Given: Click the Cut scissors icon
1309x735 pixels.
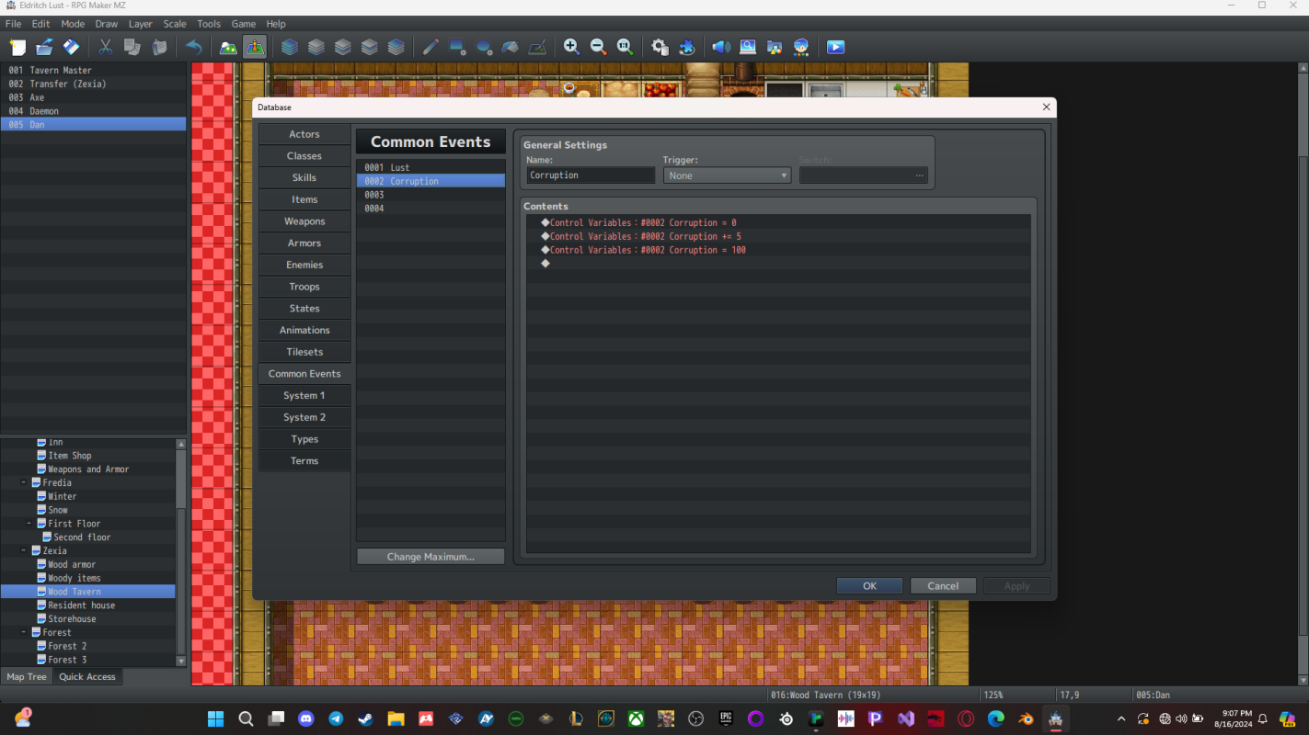Looking at the screenshot, I should [106, 47].
